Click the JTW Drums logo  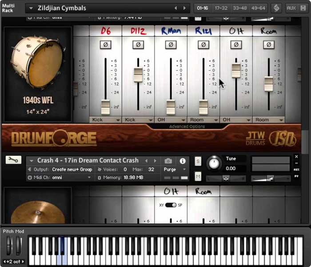click(x=255, y=138)
